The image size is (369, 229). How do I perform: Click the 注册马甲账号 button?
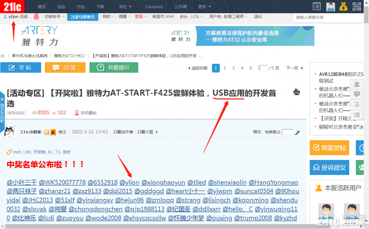tap(83, 17)
